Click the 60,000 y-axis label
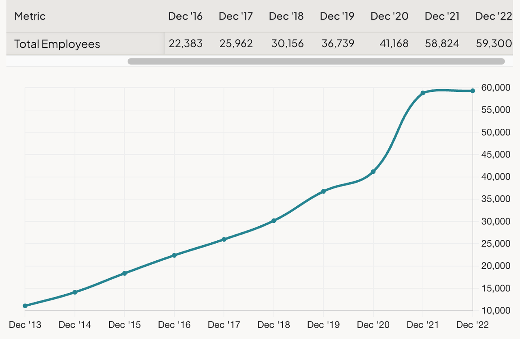The image size is (520, 339). tap(496, 87)
